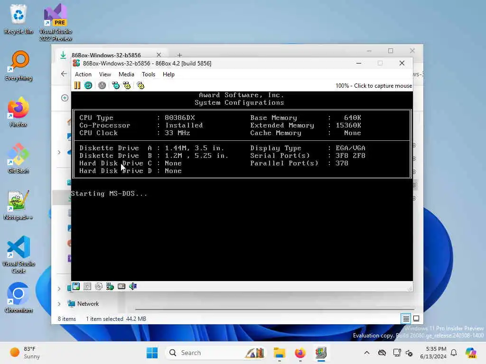Viewport: 486px width, 364px height.
Task: Click inside emulator screen to capture mouse
Action: point(242,186)
